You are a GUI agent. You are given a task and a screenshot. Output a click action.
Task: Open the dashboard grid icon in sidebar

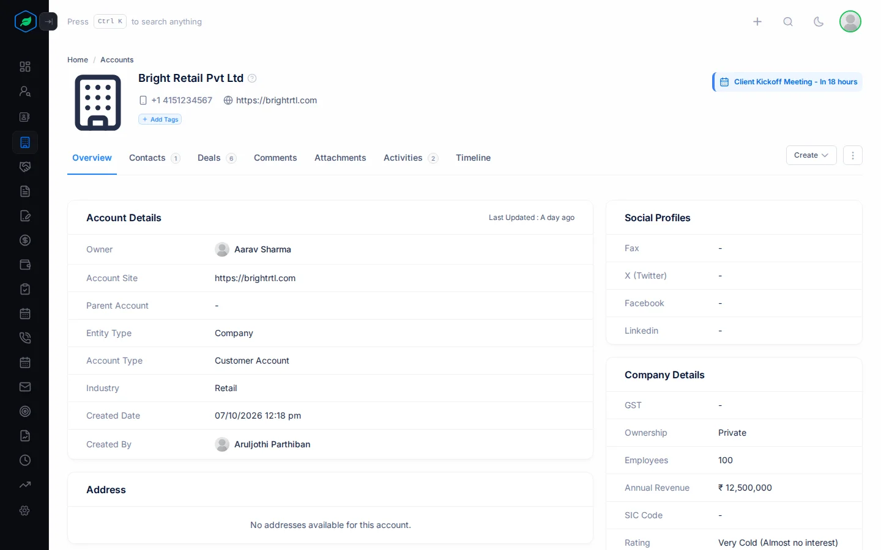tap(25, 67)
